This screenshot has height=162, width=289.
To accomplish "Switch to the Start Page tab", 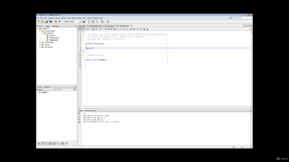I will point(82,26).
